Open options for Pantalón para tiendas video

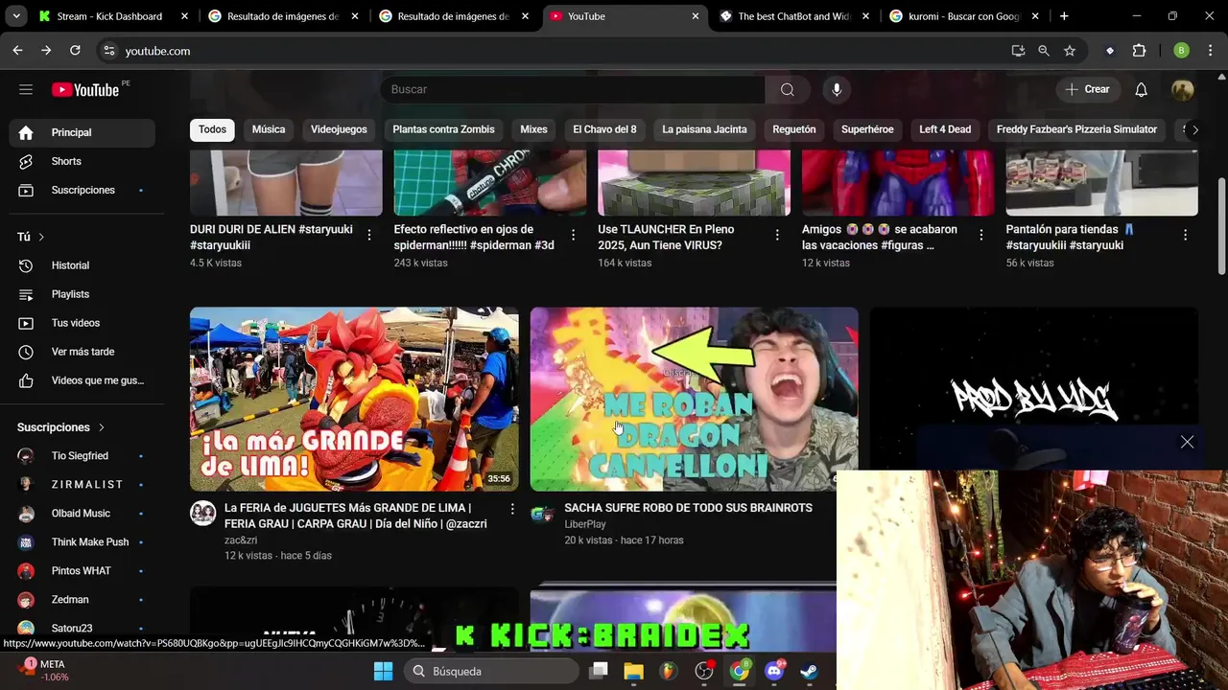1185,235
